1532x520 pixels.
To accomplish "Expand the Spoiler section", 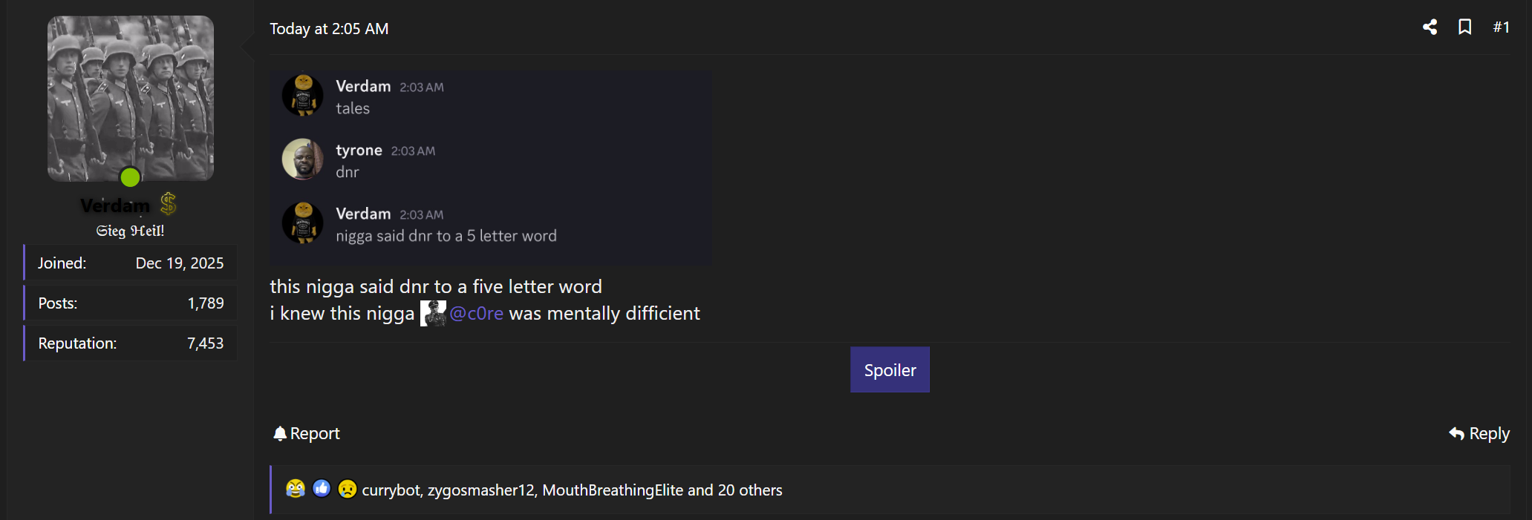I will [890, 370].
